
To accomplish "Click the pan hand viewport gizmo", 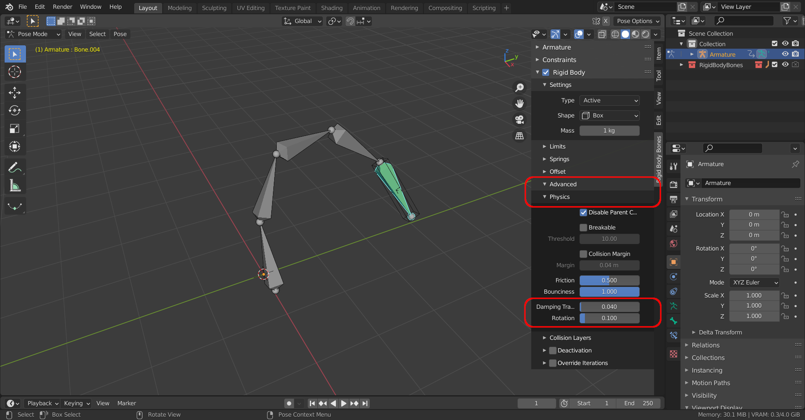I will pos(519,103).
